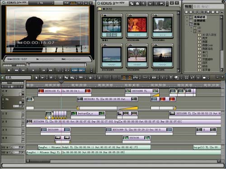Switch the monitor to REC mode

coord(73,3)
